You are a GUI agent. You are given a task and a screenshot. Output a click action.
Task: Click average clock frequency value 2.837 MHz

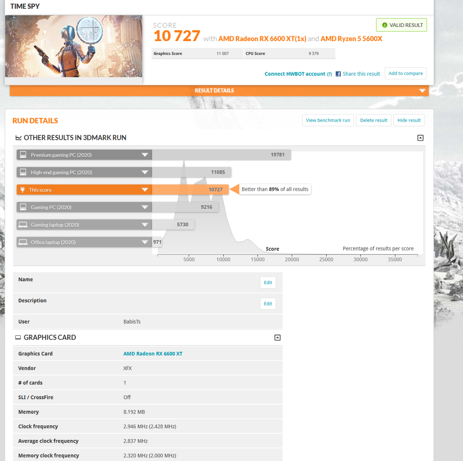[136, 441]
